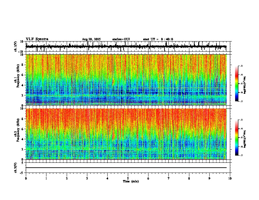The width and height of the screenshot is (259, 200).
Task: Click the "2" kHz tick of ch.1 spectrogram
Action: pos(23,95)
